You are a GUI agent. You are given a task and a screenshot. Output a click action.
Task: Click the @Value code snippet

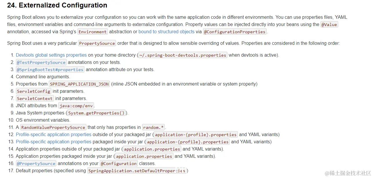point(329,25)
